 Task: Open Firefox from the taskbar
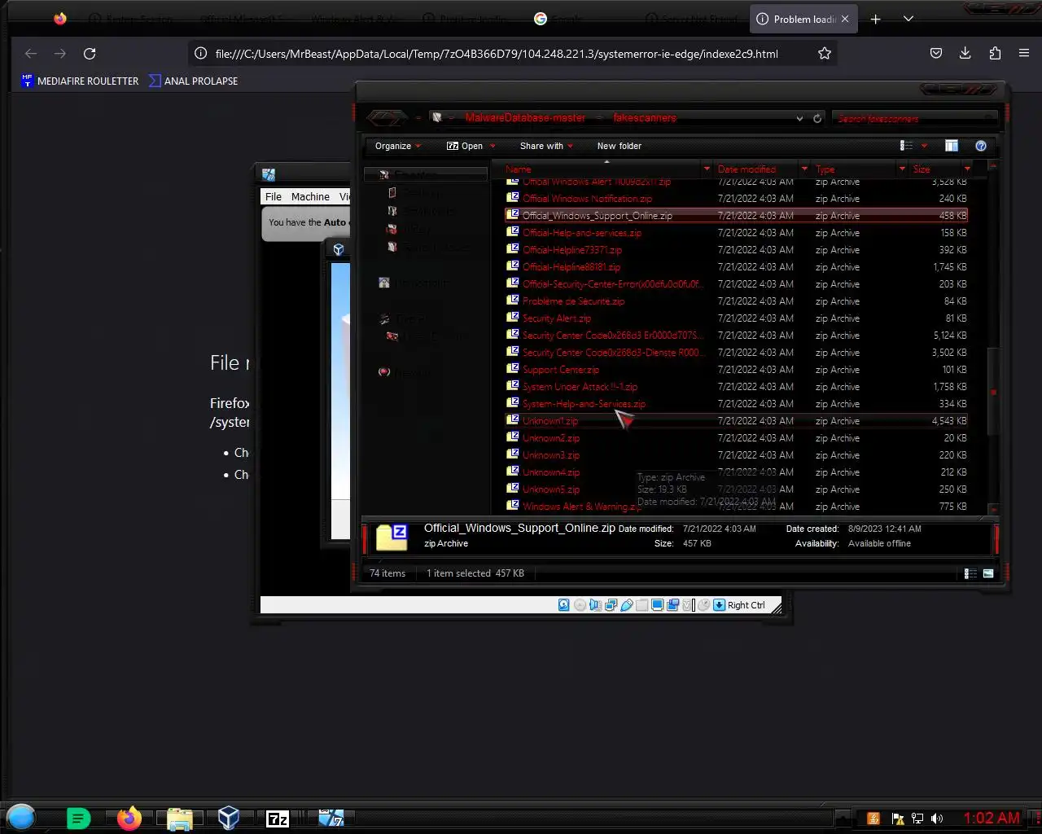[x=129, y=818]
